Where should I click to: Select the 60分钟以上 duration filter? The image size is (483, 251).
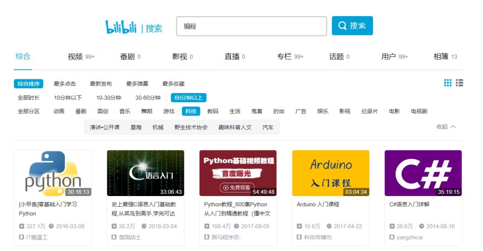pyautogui.click(x=189, y=97)
